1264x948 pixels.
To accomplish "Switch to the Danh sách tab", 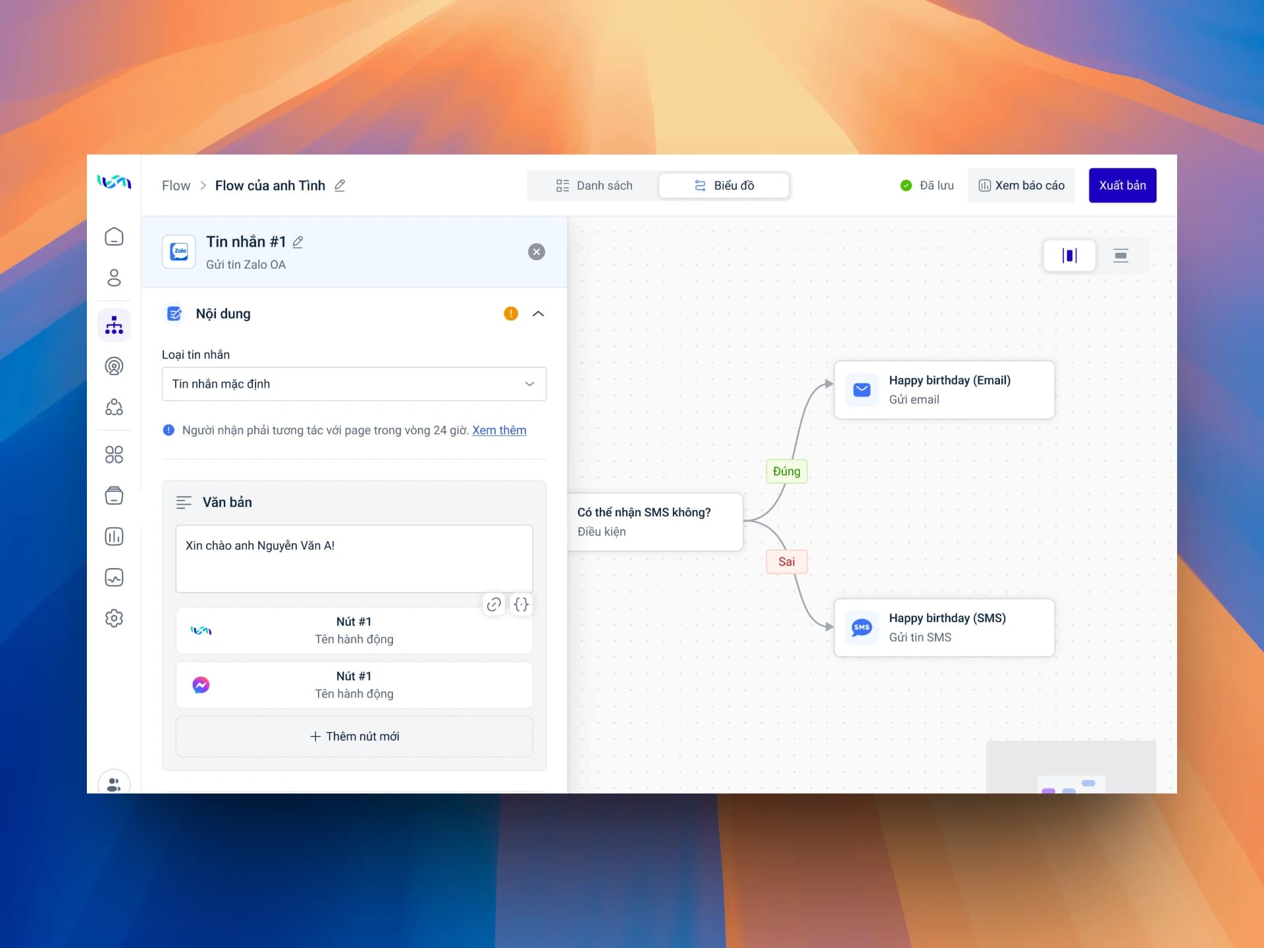I will [x=594, y=186].
